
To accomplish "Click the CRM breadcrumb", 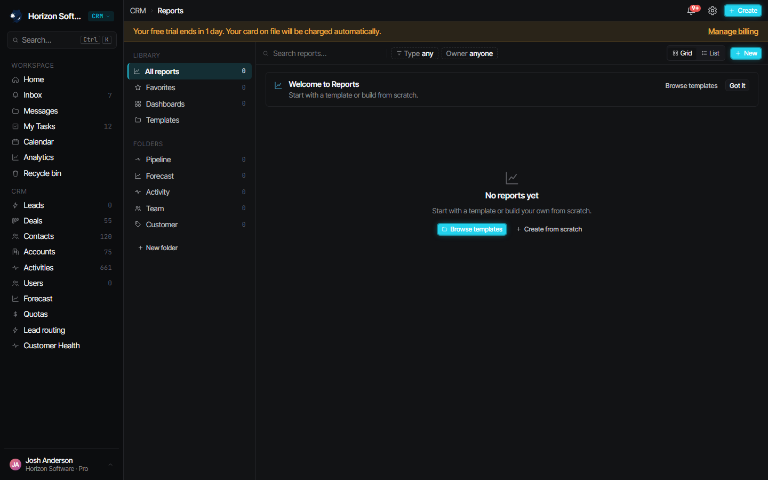I will click(138, 11).
